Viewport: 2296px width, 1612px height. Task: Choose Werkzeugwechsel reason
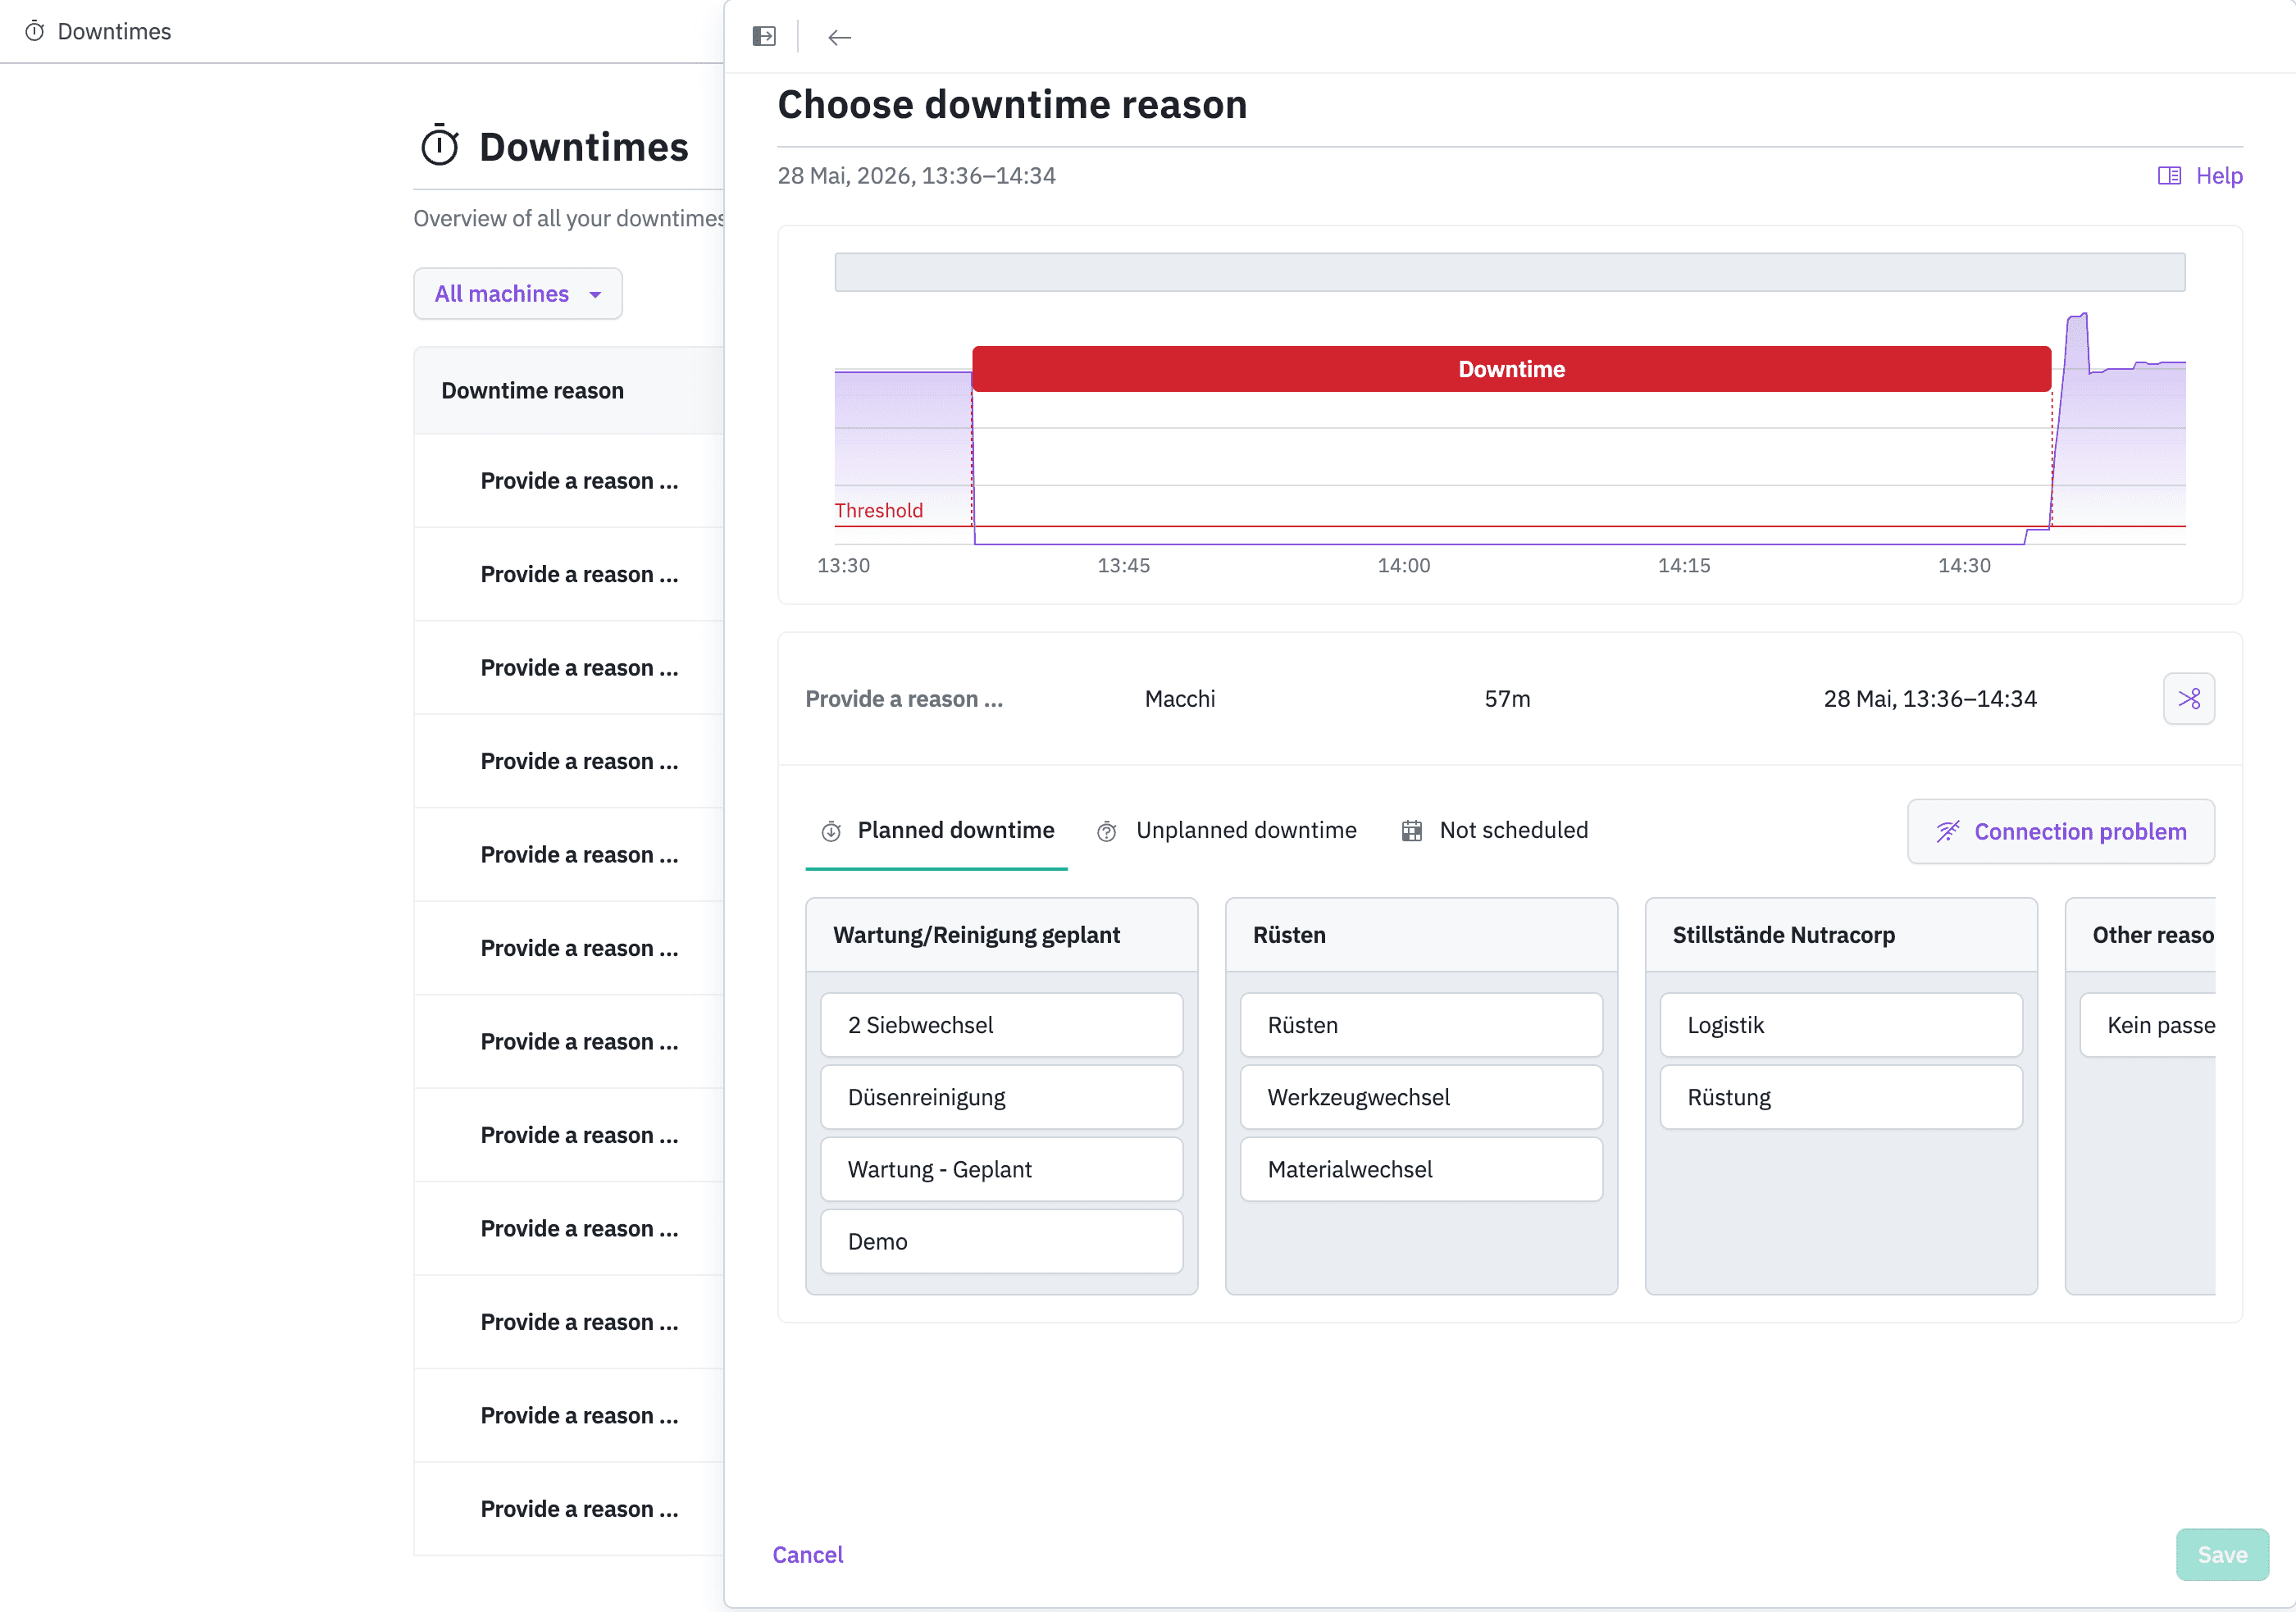click(x=1421, y=1097)
